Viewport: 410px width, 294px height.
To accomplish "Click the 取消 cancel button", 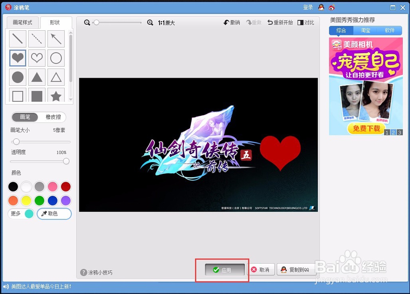I will [261, 270].
